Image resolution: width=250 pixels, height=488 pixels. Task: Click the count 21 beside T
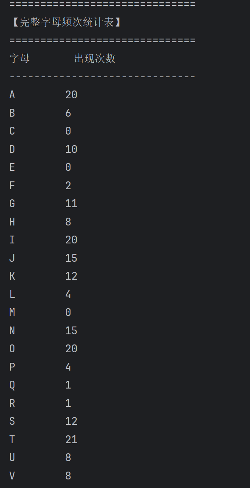[71, 440]
